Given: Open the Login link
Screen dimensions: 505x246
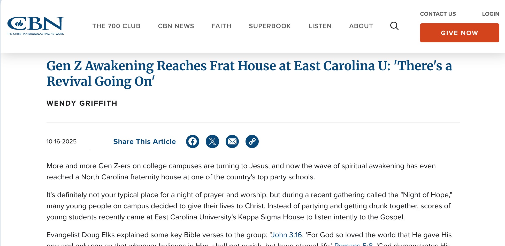Looking at the screenshot, I should [491, 14].
